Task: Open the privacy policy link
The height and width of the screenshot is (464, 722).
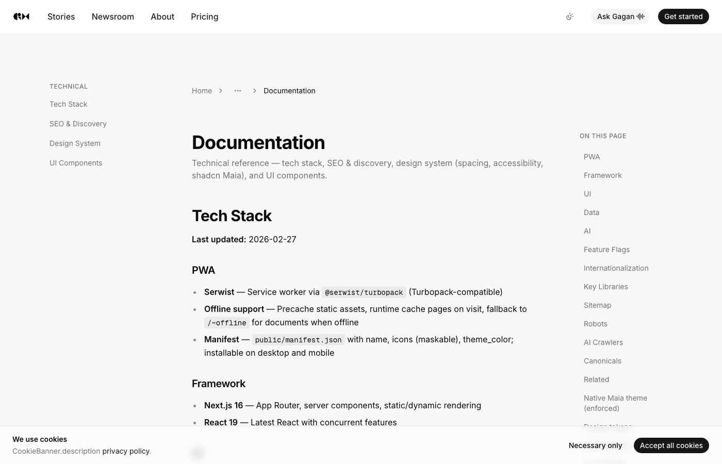Action: [125, 451]
